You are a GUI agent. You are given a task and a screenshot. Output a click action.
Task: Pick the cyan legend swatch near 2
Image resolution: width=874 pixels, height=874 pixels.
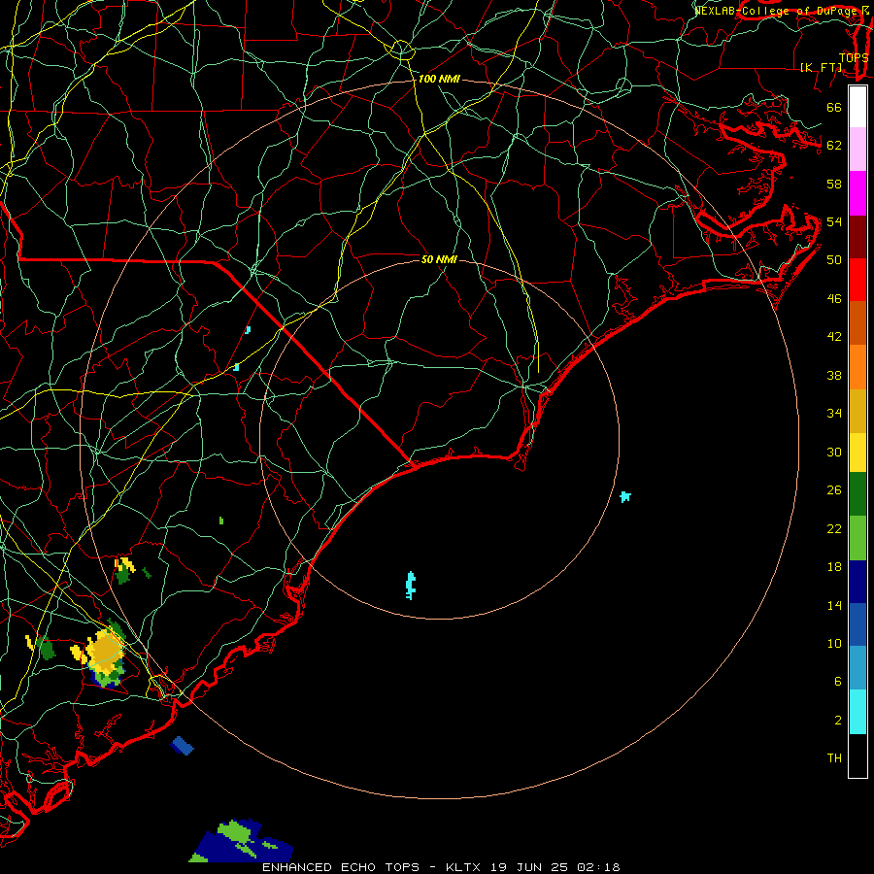(857, 712)
